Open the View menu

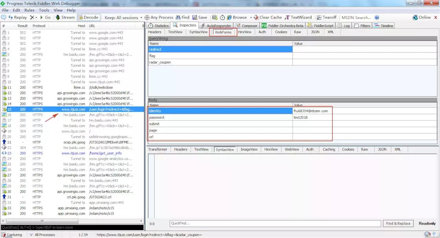click(58, 10)
